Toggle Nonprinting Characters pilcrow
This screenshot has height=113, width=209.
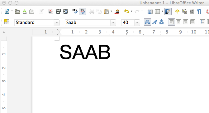point(199,11)
